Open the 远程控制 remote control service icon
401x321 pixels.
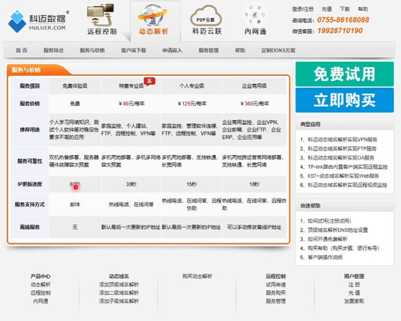[101, 18]
